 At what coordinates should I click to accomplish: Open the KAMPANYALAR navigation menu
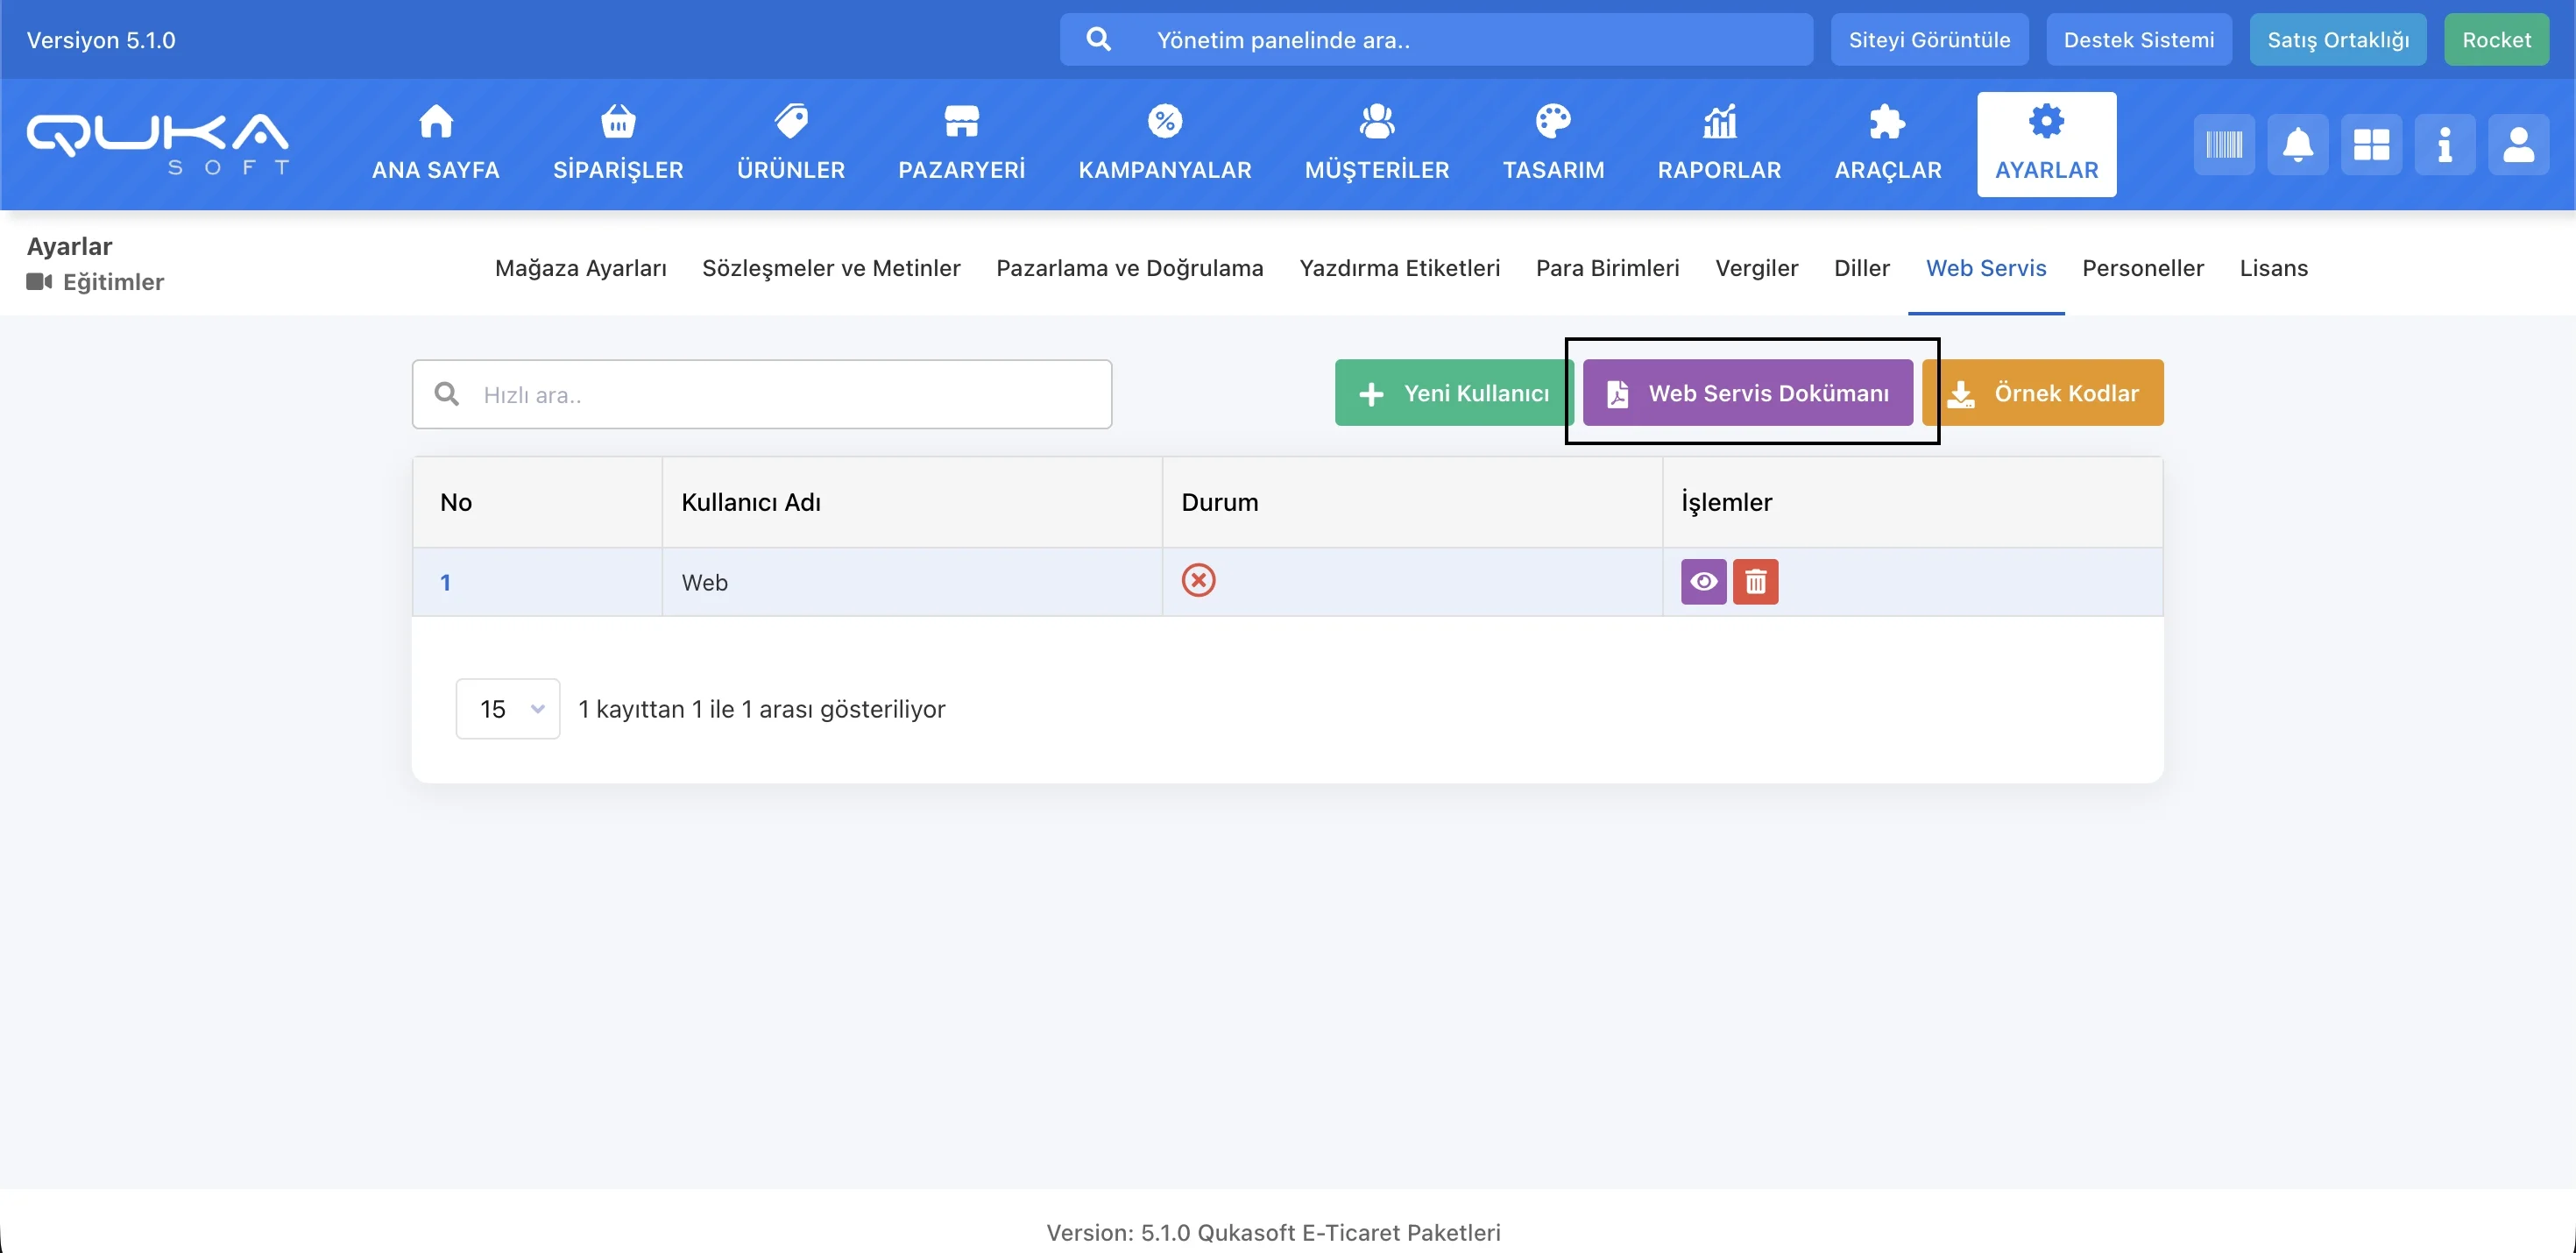pyautogui.click(x=1164, y=145)
